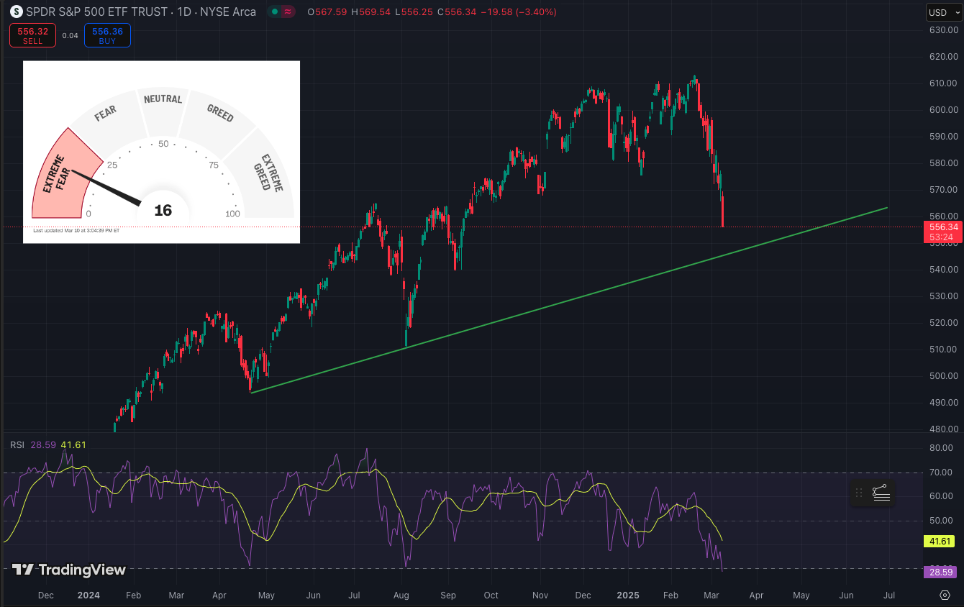Viewport: 964px width, 607px height.
Task: Click the green market status dot
Action: pos(275,12)
